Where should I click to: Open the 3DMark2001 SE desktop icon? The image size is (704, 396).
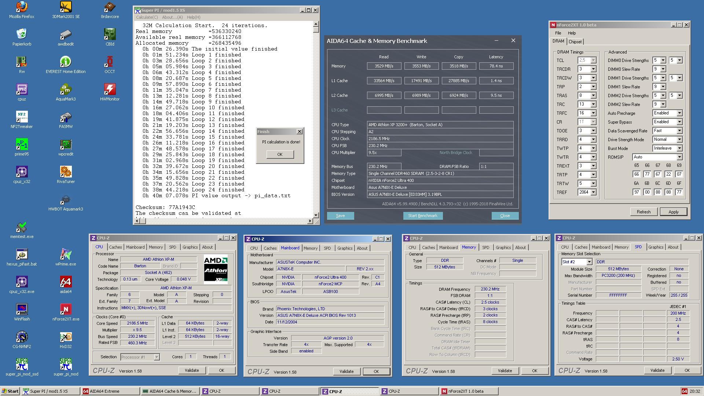click(x=66, y=10)
